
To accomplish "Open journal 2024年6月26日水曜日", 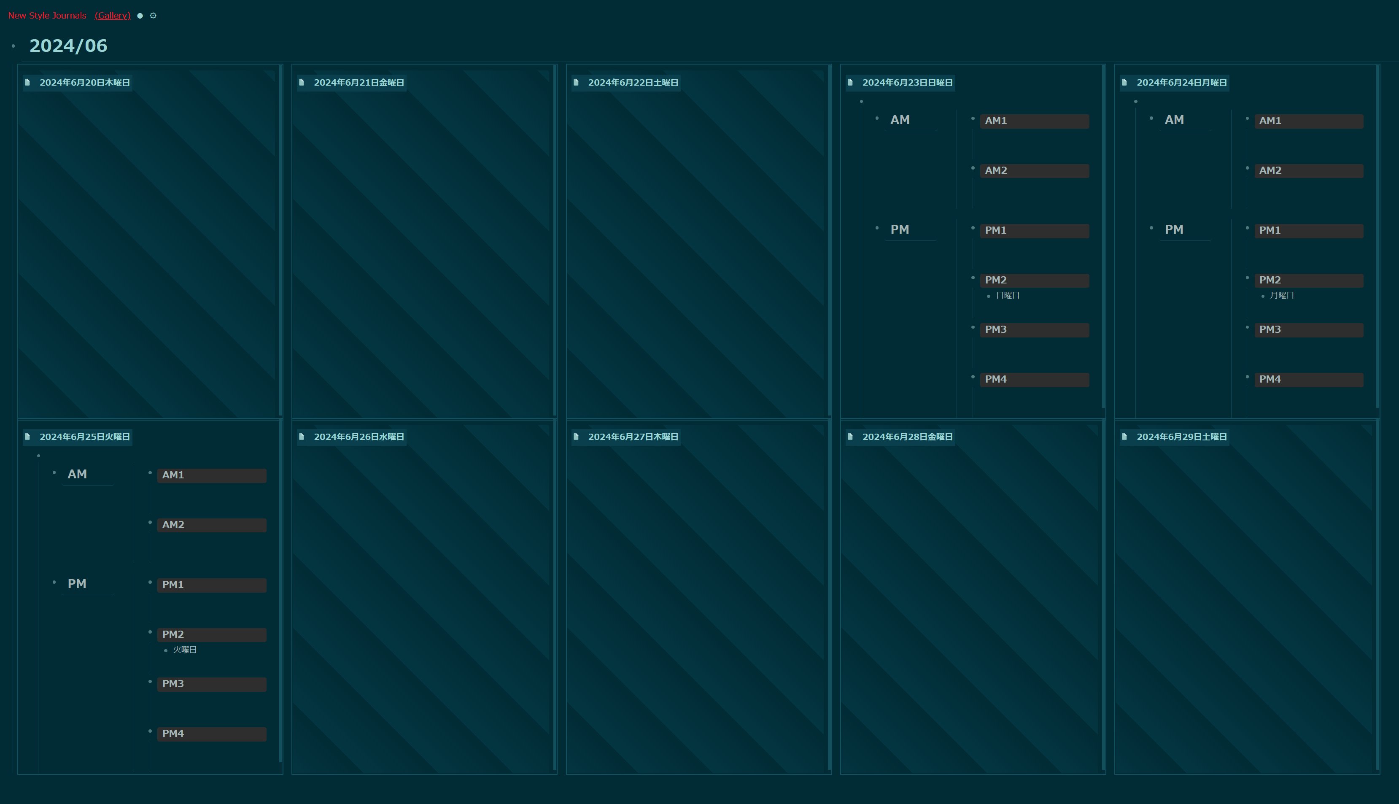I will click(359, 437).
